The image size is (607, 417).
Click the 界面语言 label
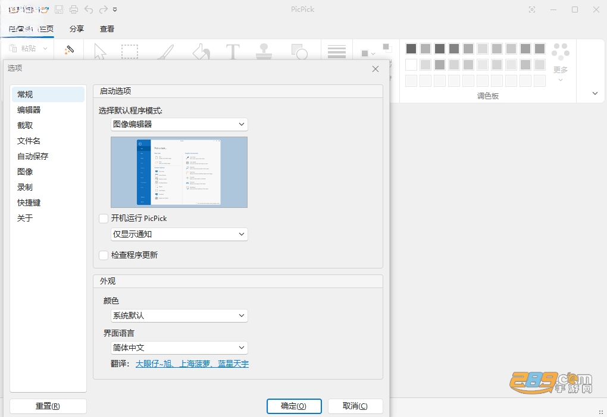[119, 333]
